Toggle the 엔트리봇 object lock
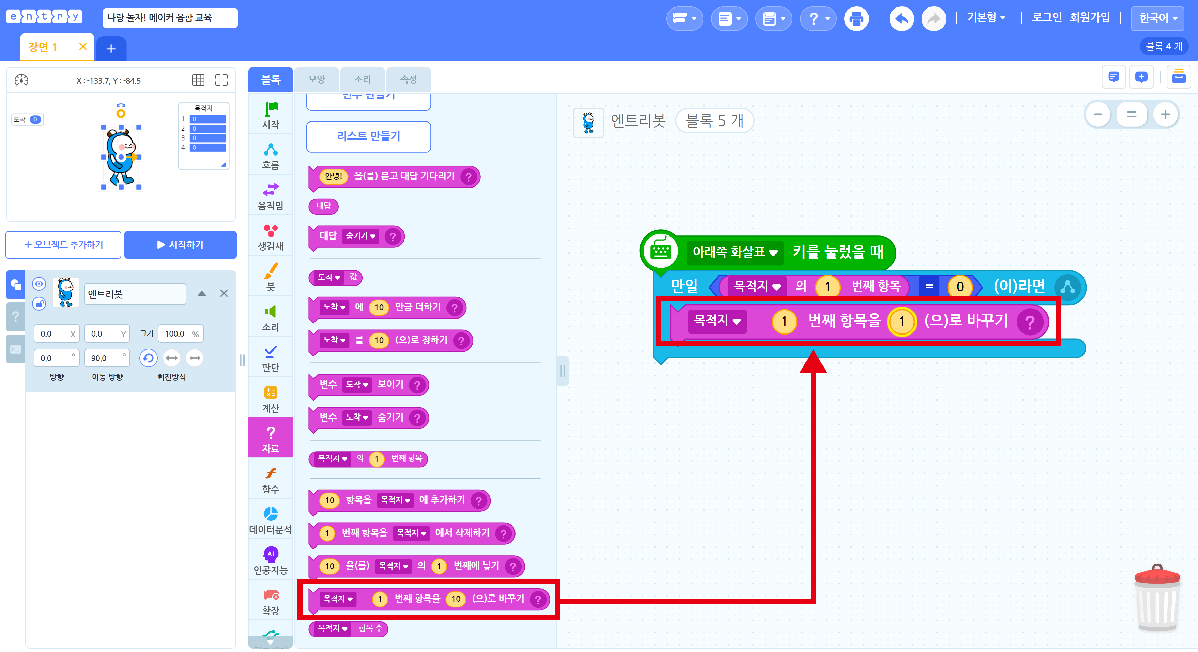 point(39,304)
